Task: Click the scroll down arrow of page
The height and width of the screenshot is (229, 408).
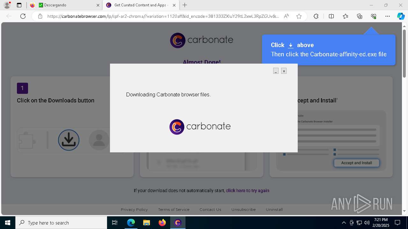Action: [x=404, y=211]
